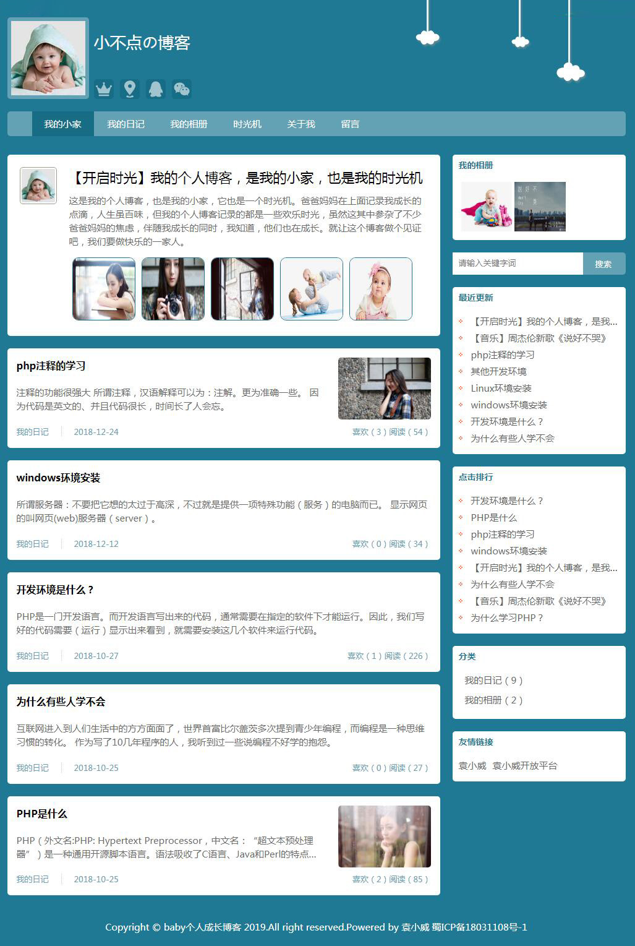The height and width of the screenshot is (946, 635).
Task: Open baby in red cape album thumbnail
Action: click(x=487, y=207)
